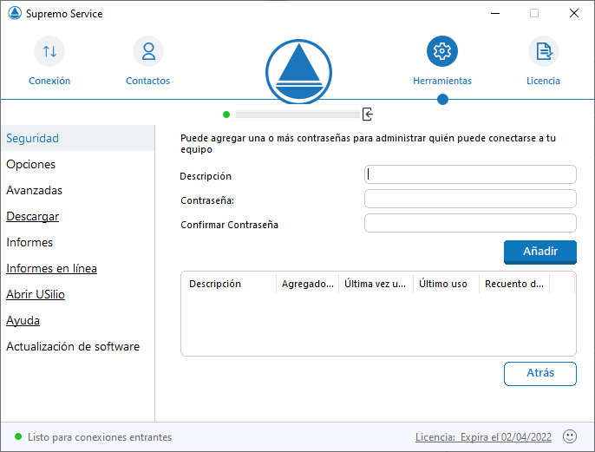The width and height of the screenshot is (595, 452).
Task: Focus the Confirmar Contraseña input field
Action: [x=470, y=223]
